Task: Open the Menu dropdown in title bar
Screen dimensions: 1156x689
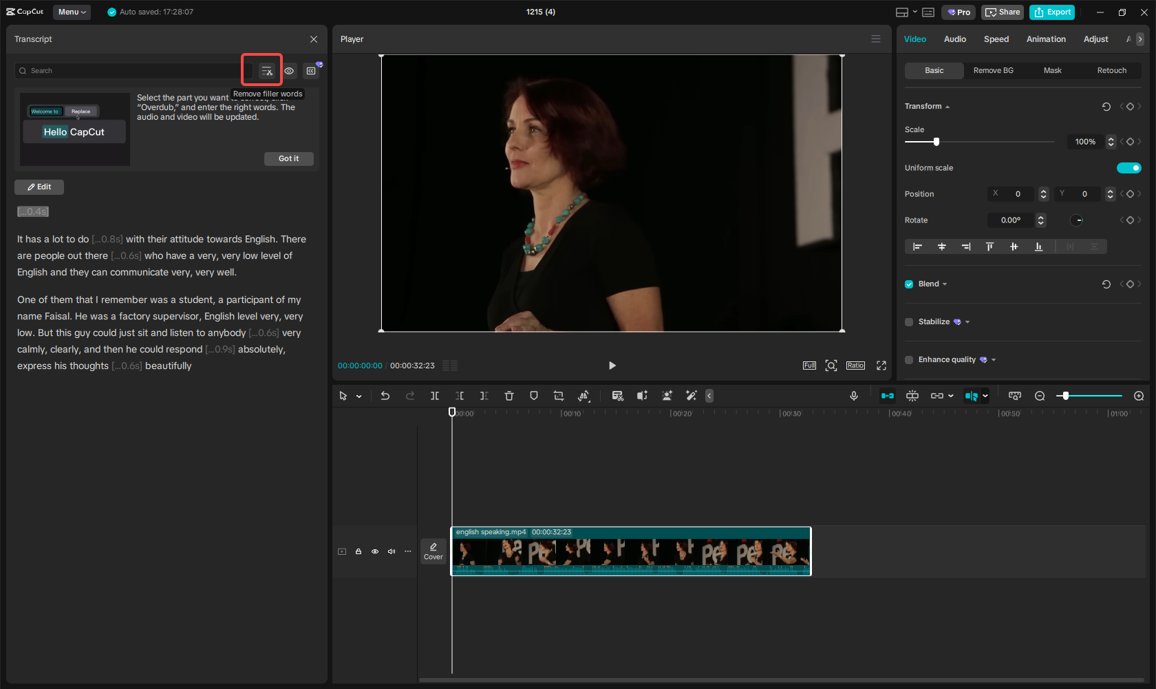Action: click(72, 12)
